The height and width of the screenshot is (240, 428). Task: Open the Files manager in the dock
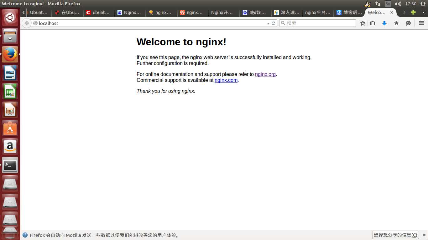10,36
